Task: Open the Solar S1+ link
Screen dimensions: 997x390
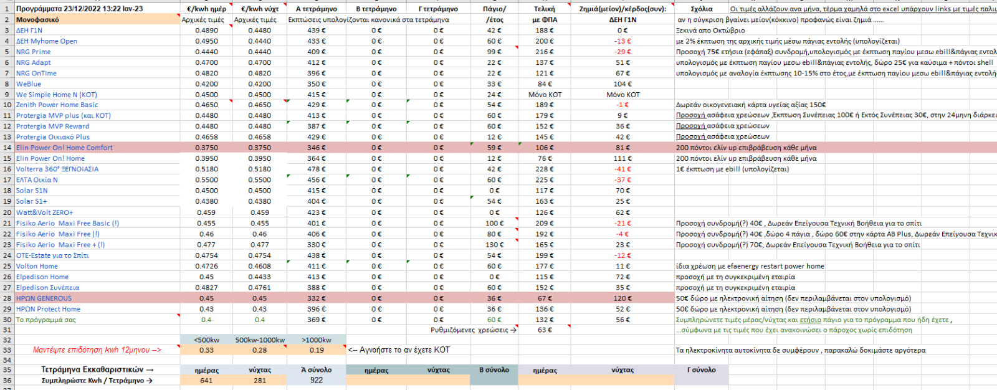Action: click(x=32, y=201)
